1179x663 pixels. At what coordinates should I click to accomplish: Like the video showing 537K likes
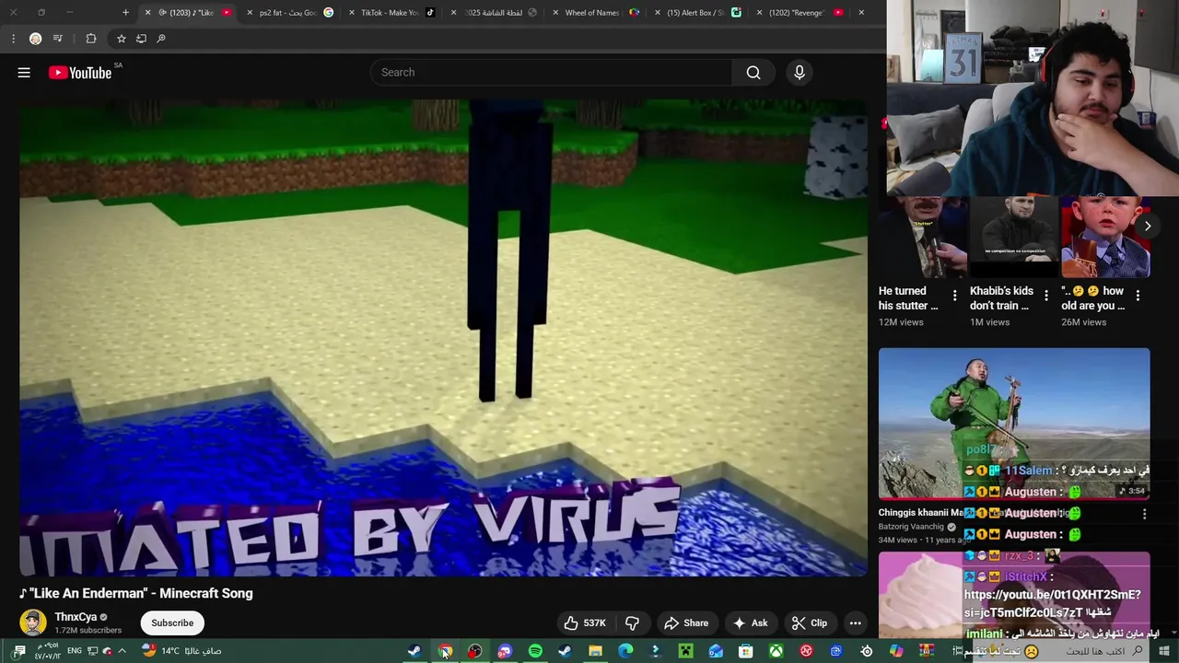585,623
